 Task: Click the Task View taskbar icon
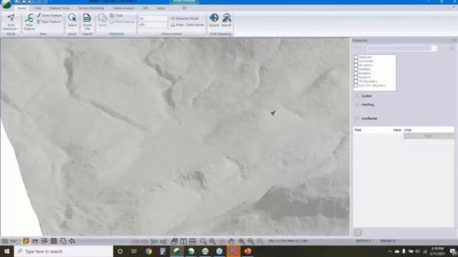134,251
